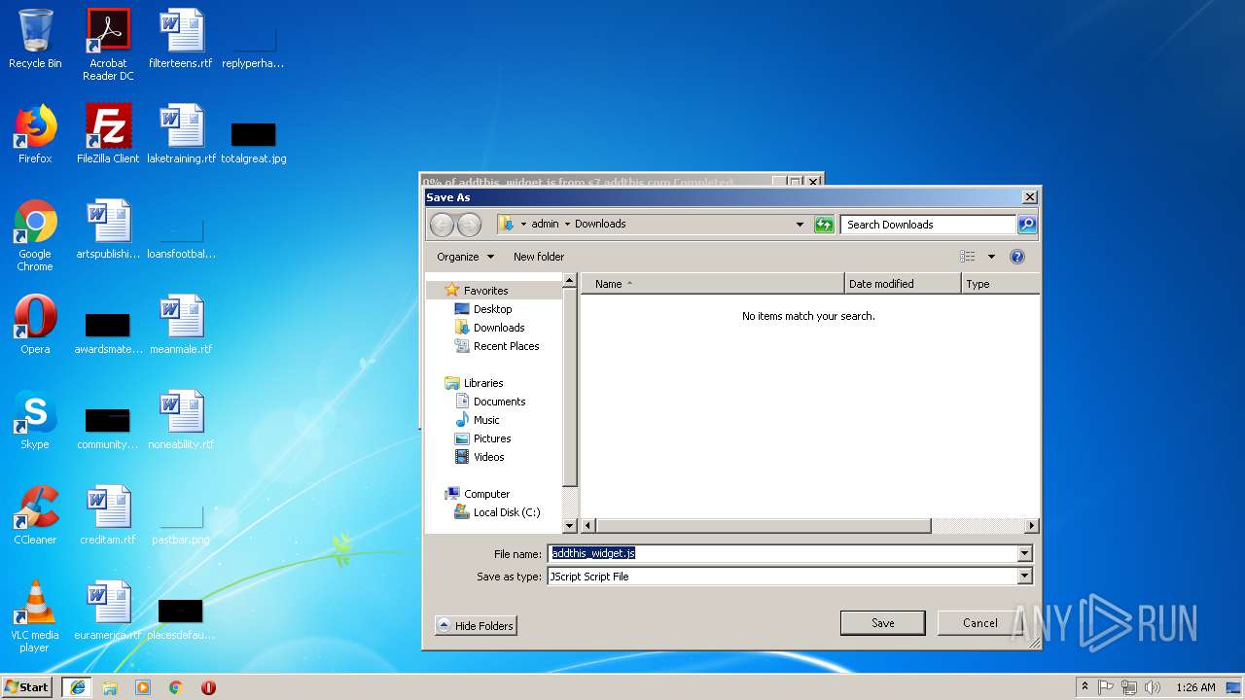Open the Opera desktop shortcut

[35, 325]
